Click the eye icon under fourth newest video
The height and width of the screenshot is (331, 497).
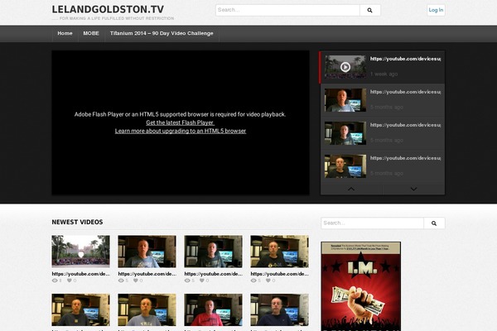[253, 281]
